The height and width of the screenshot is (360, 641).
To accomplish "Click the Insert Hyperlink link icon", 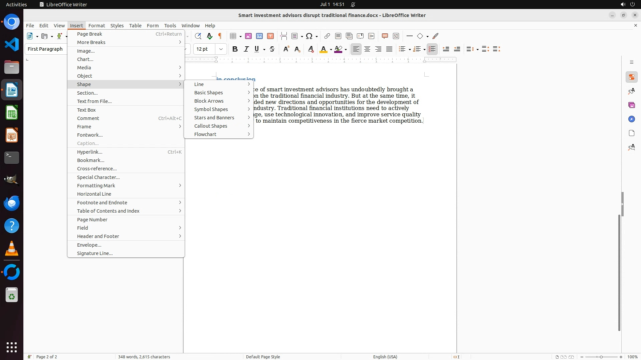I will (x=327, y=36).
